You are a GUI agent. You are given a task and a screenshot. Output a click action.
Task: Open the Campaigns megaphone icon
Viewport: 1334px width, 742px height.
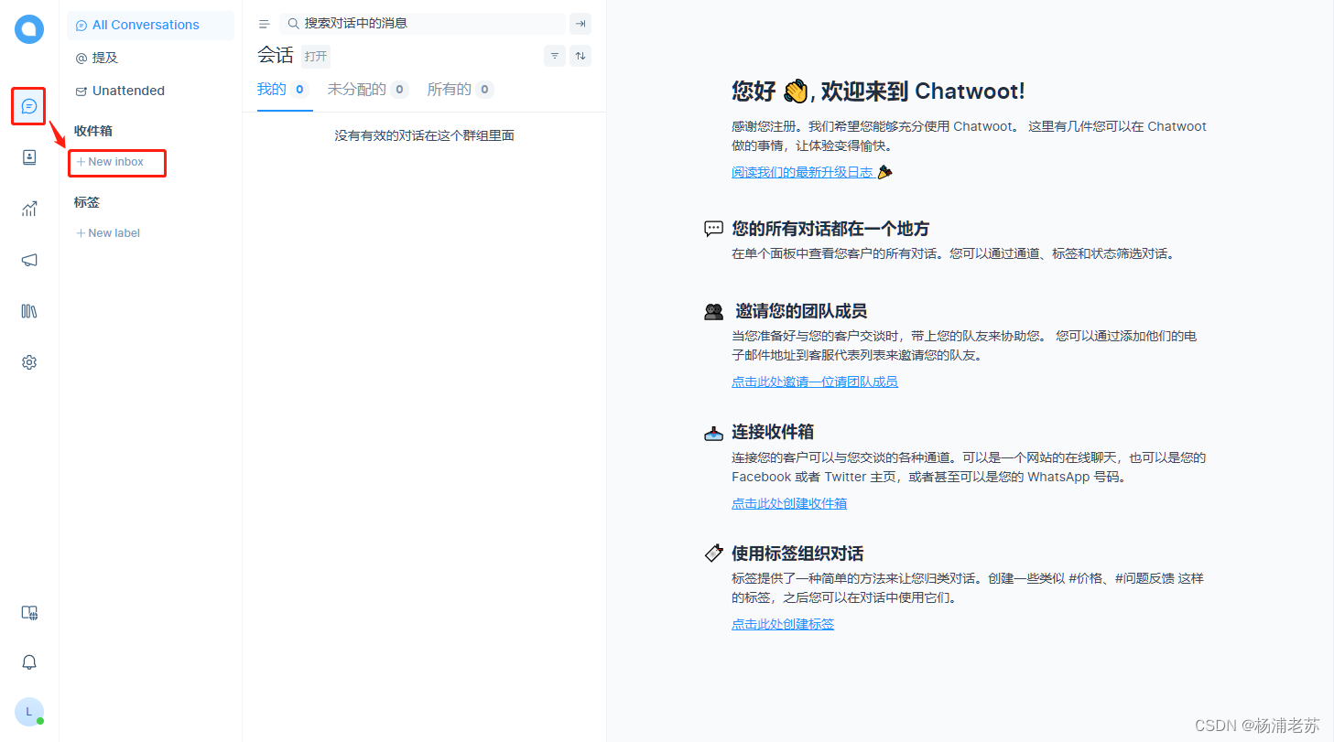(29, 260)
